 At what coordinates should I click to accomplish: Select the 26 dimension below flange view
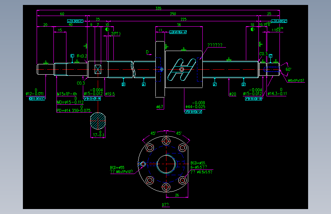tap(177, 195)
